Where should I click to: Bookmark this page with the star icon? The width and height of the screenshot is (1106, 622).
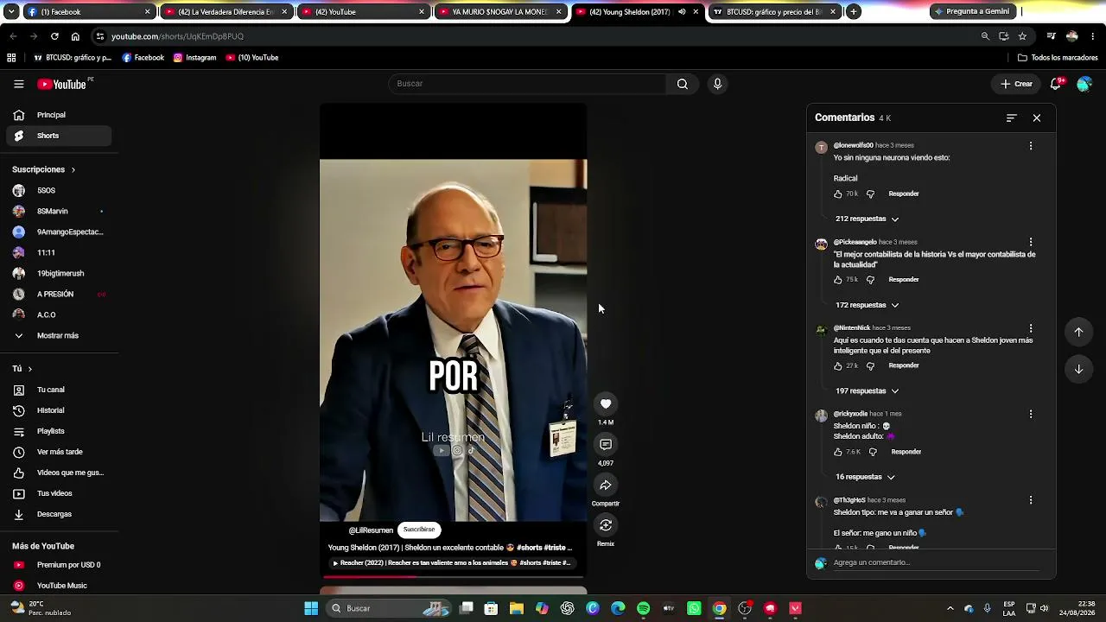coord(1022,36)
